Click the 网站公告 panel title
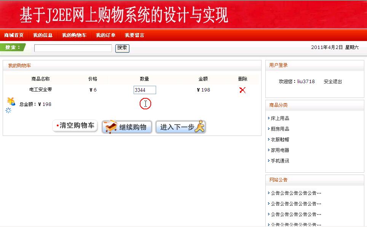Image resolution: width=367 pixels, height=227 pixels. pyautogui.click(x=278, y=180)
